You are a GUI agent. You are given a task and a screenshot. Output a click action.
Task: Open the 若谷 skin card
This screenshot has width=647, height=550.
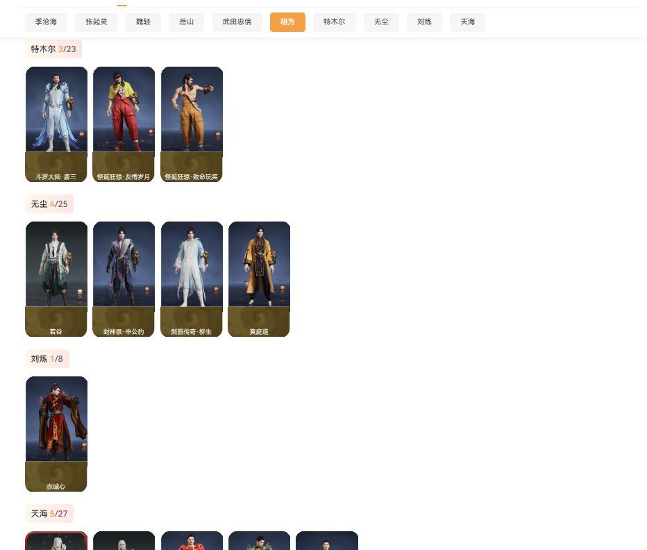click(56, 279)
